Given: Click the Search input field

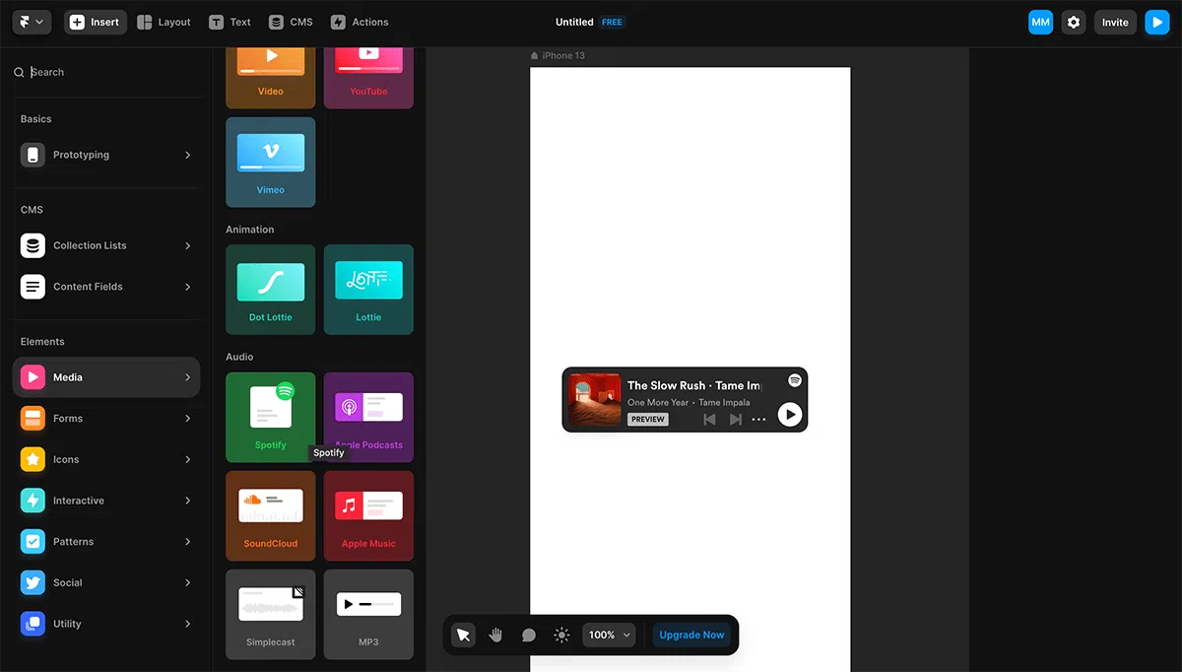Looking at the screenshot, I should (108, 72).
